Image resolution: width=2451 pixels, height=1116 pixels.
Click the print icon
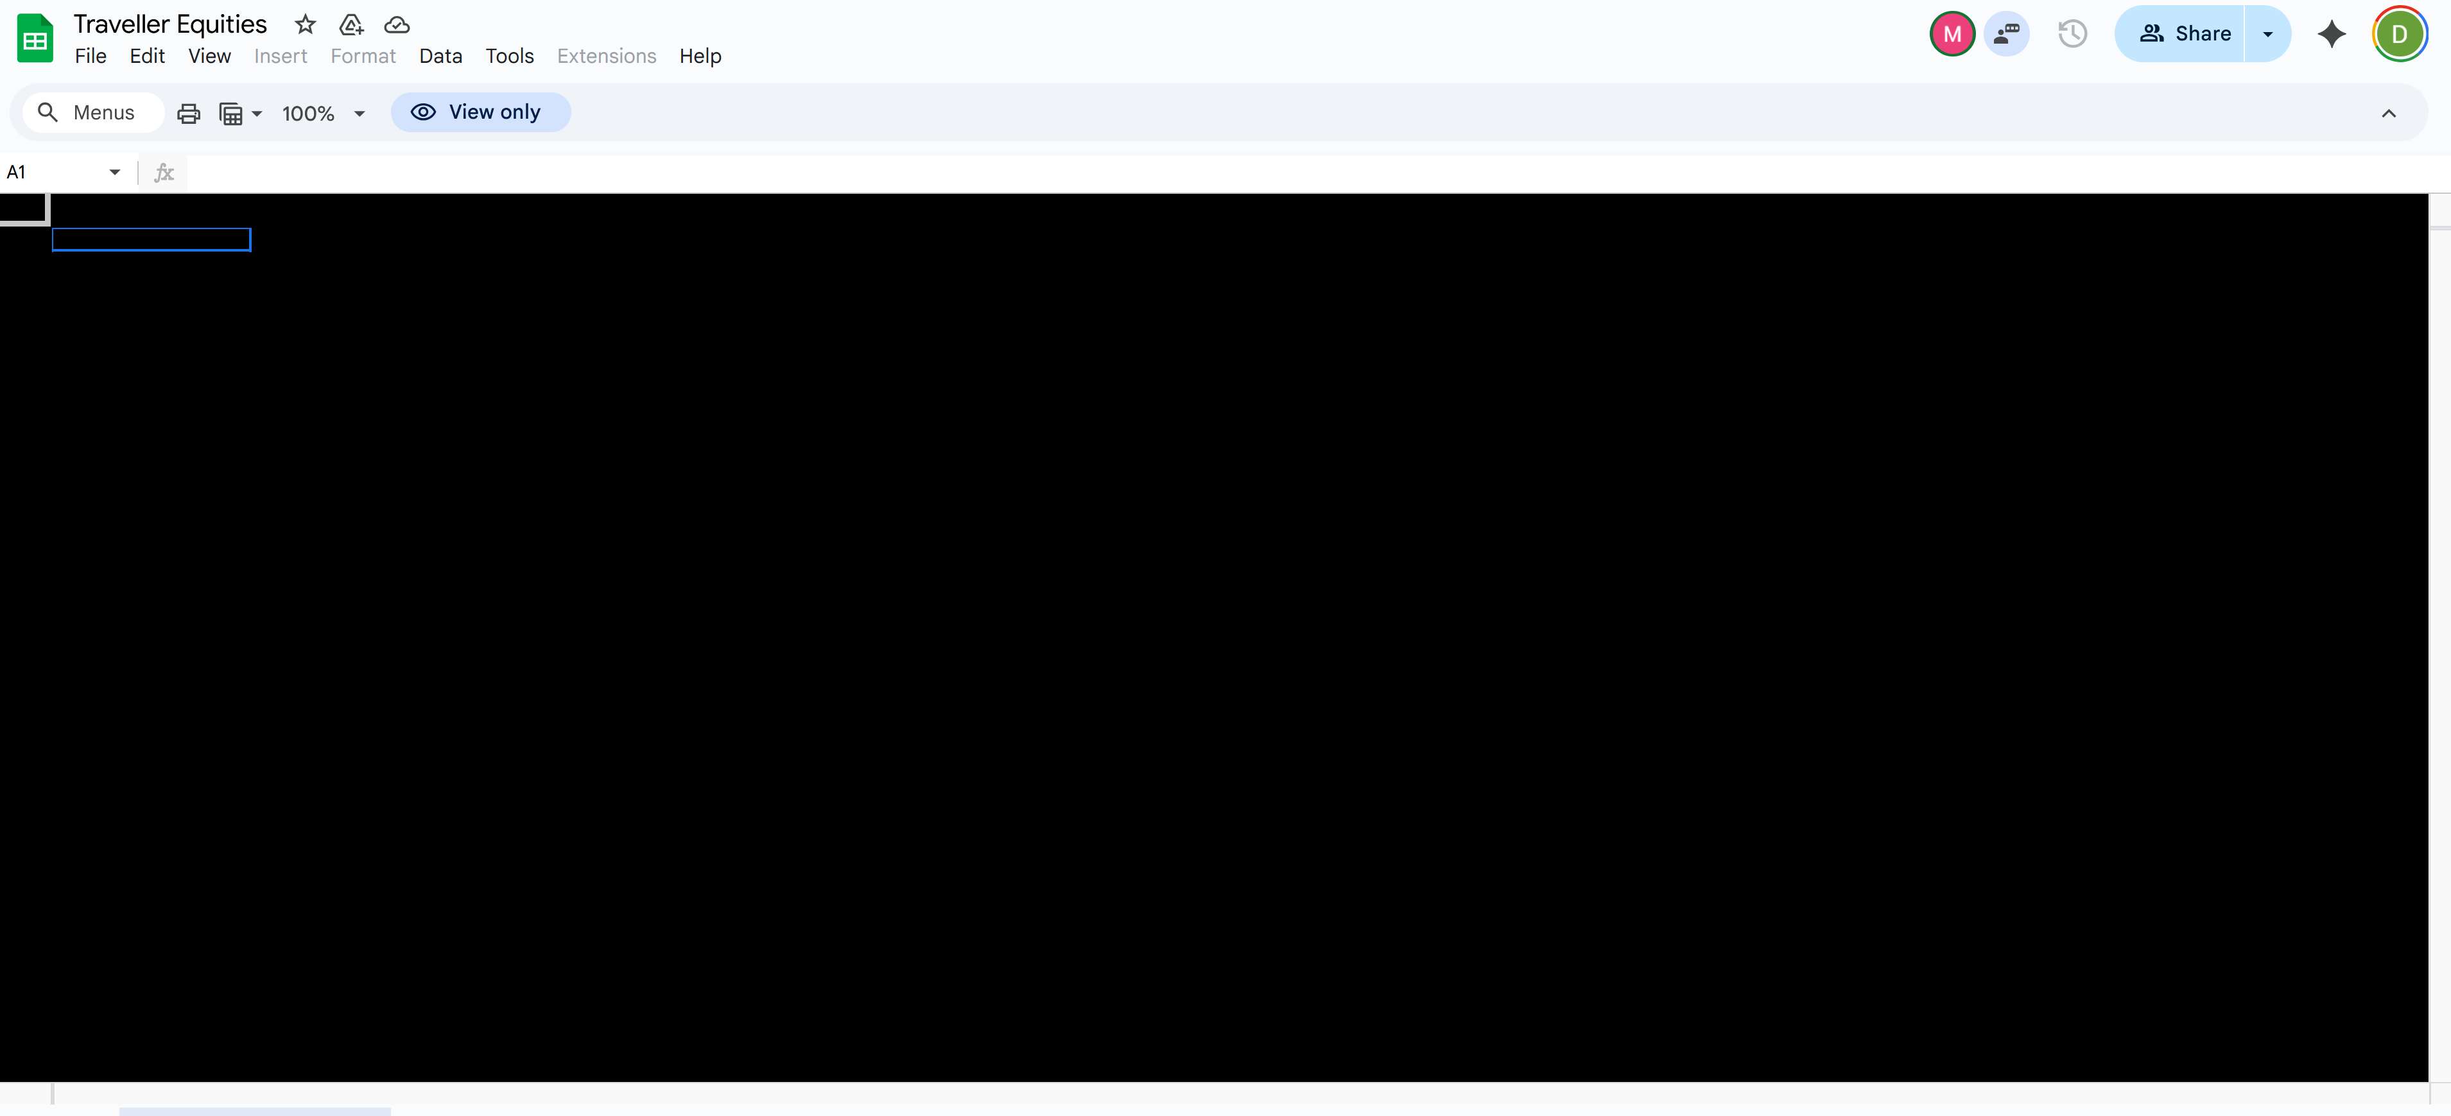click(x=188, y=113)
